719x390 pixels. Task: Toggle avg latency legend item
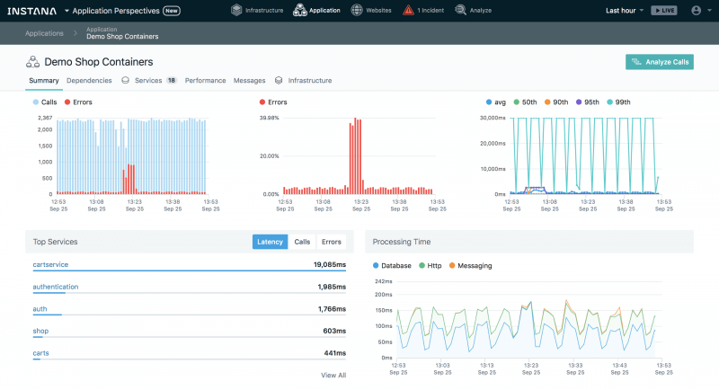(x=496, y=102)
